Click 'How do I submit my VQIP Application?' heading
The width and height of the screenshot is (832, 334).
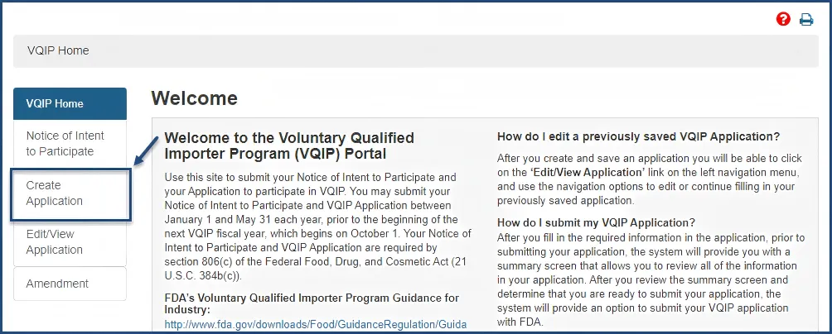pyautogui.click(x=596, y=222)
